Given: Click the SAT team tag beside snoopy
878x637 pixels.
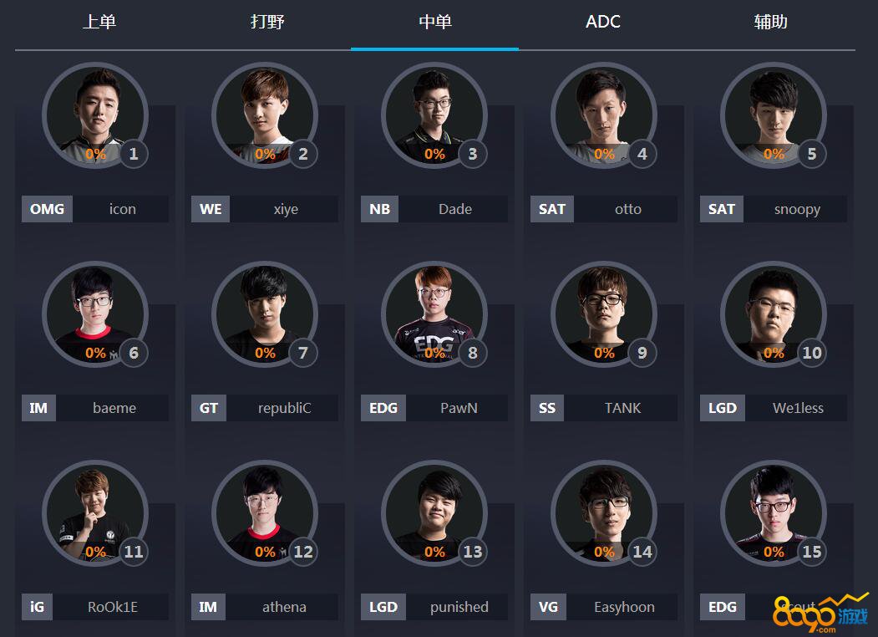Looking at the screenshot, I should [x=721, y=209].
